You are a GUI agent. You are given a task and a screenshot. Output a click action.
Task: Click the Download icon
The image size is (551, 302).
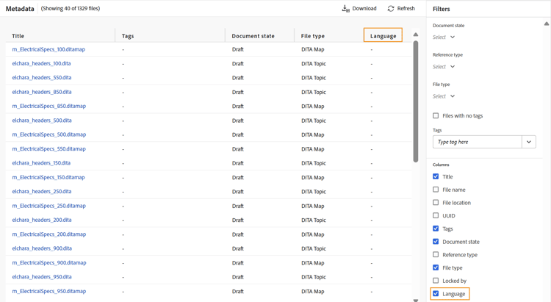point(346,8)
